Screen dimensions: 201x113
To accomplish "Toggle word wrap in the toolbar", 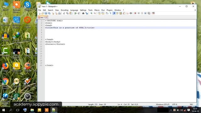I will (107, 13).
